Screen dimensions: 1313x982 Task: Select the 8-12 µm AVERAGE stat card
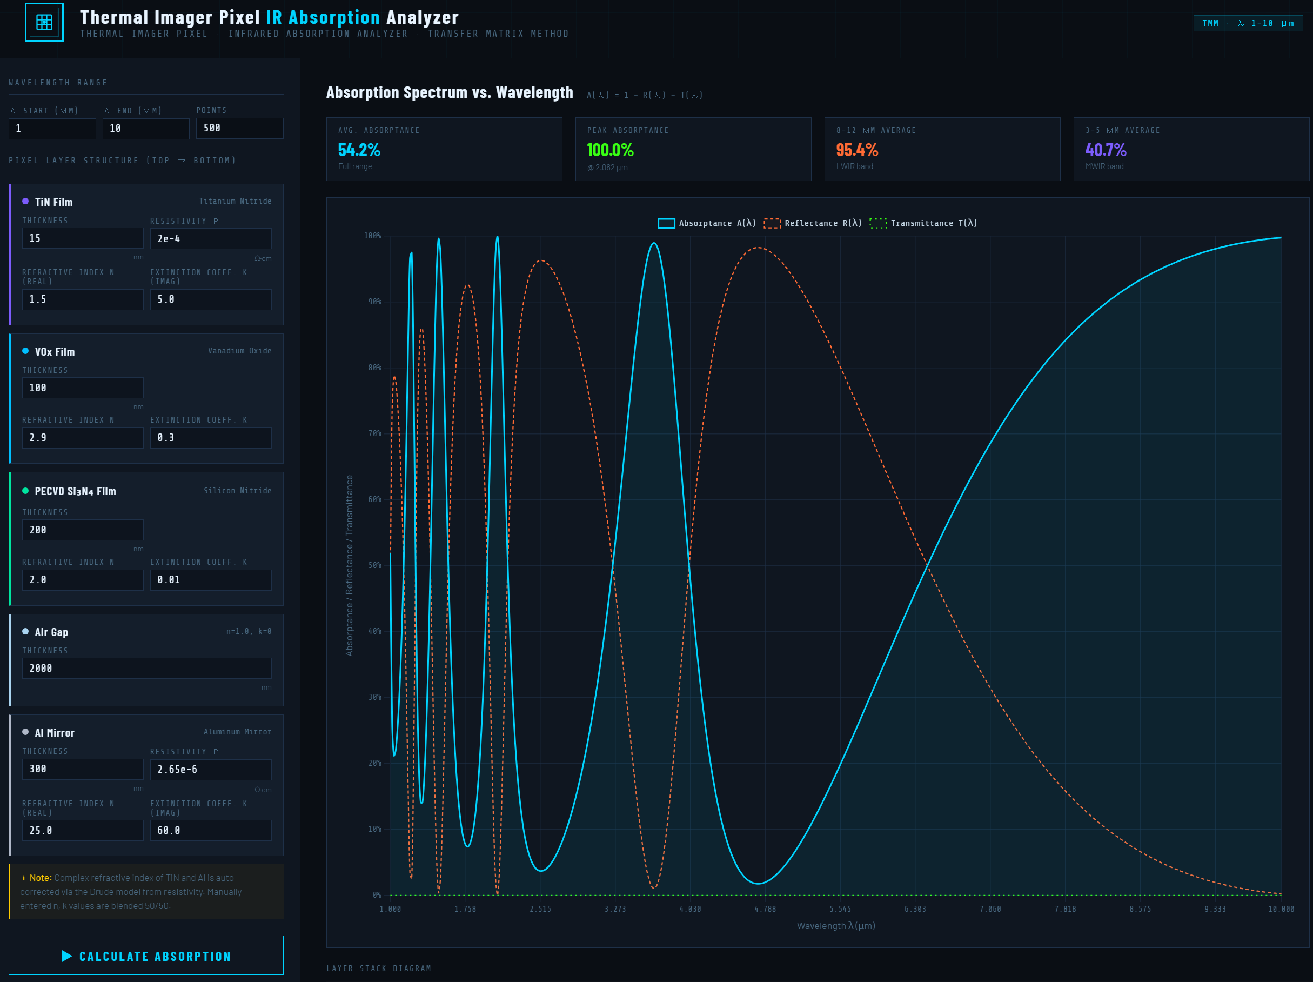click(x=943, y=149)
